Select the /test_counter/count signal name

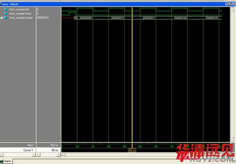(x=21, y=18)
